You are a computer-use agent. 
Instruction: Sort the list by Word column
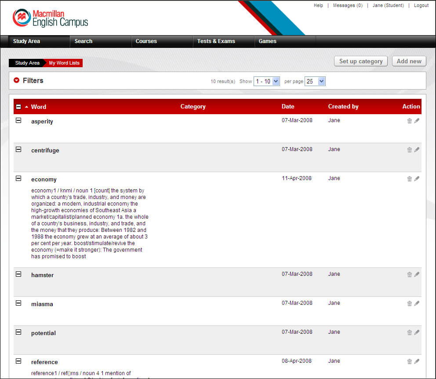38,107
